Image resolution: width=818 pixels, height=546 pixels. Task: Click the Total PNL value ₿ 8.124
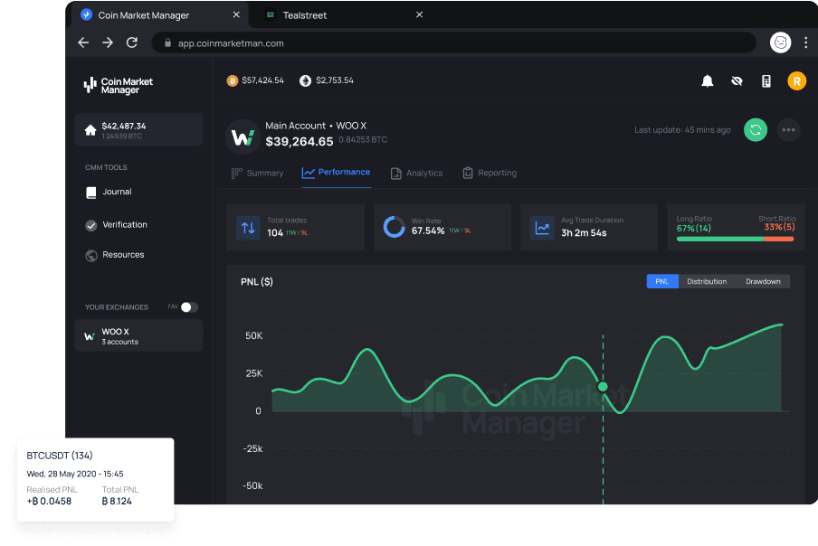[117, 501]
